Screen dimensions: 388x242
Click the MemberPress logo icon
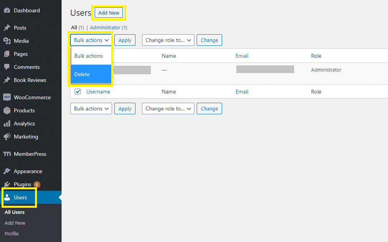click(7, 154)
